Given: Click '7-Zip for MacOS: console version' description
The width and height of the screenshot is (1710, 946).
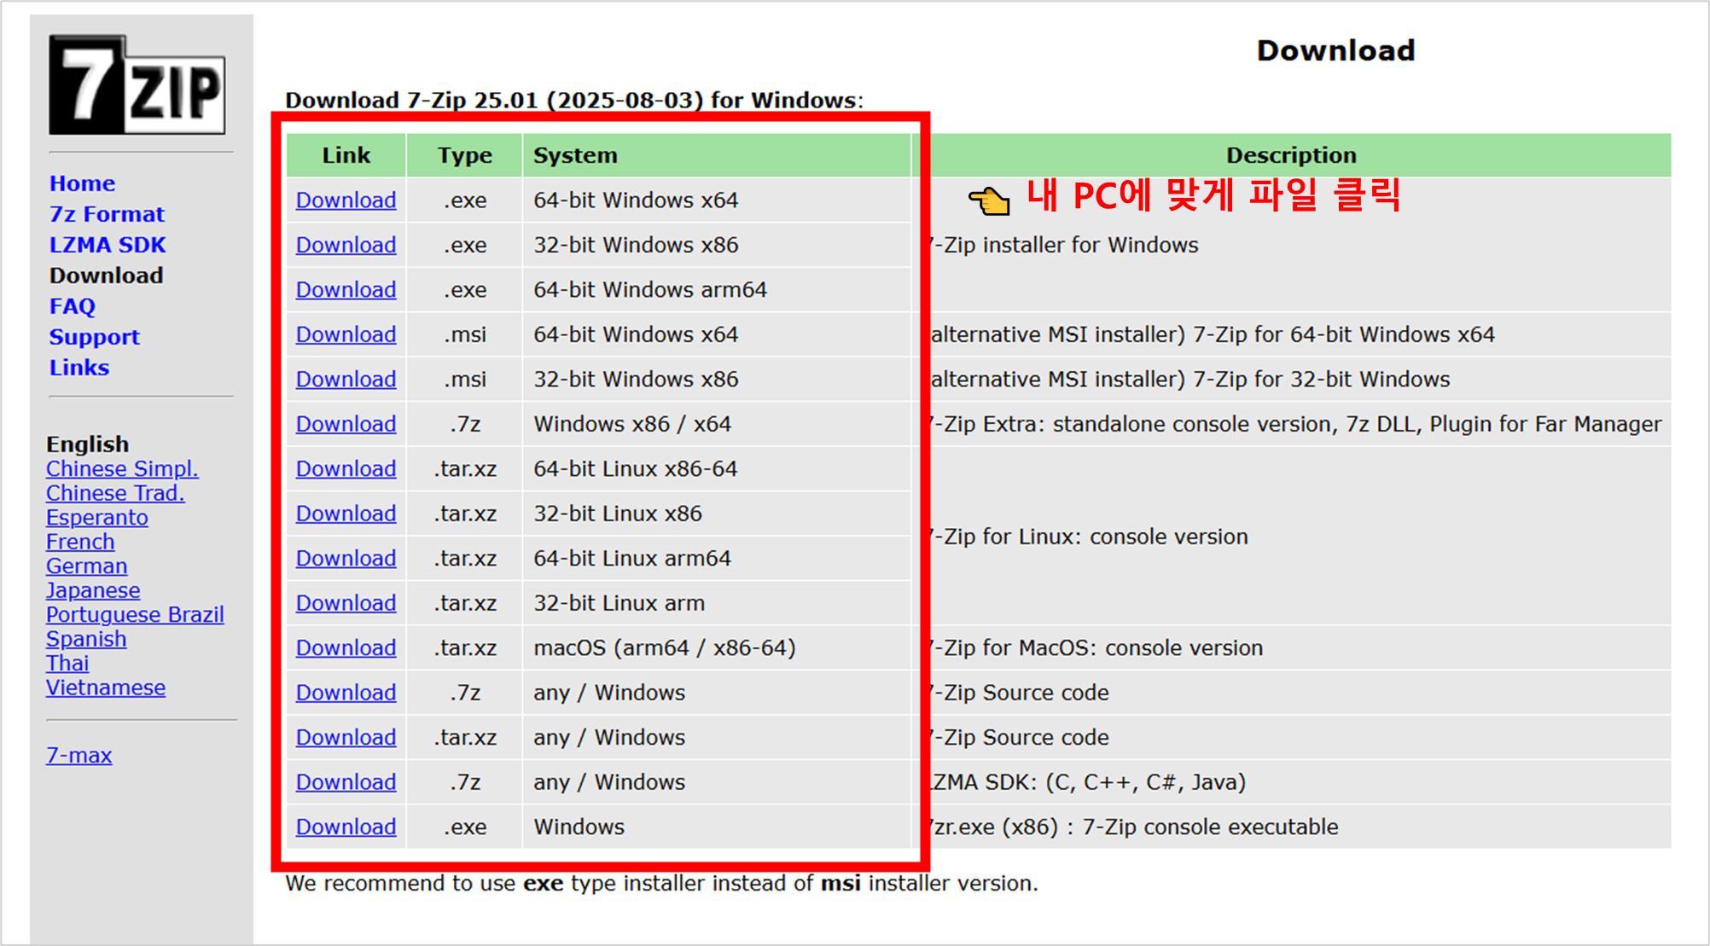Looking at the screenshot, I should (1096, 648).
